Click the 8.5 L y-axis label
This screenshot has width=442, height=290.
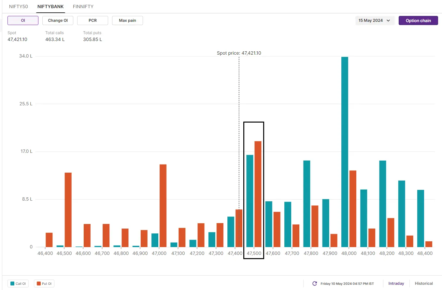[x=28, y=199]
